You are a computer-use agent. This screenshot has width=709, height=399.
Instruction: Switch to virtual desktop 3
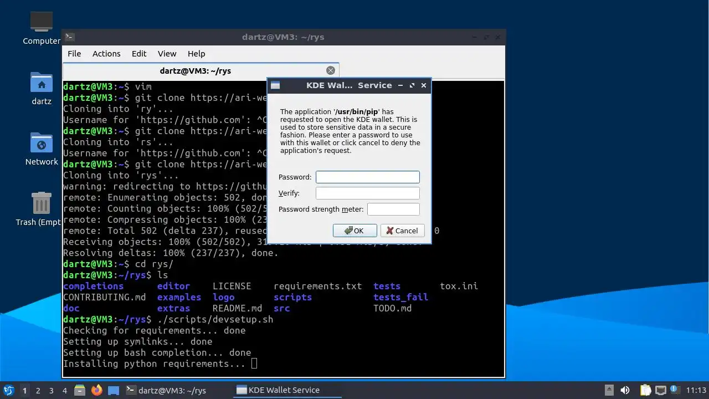point(52,390)
